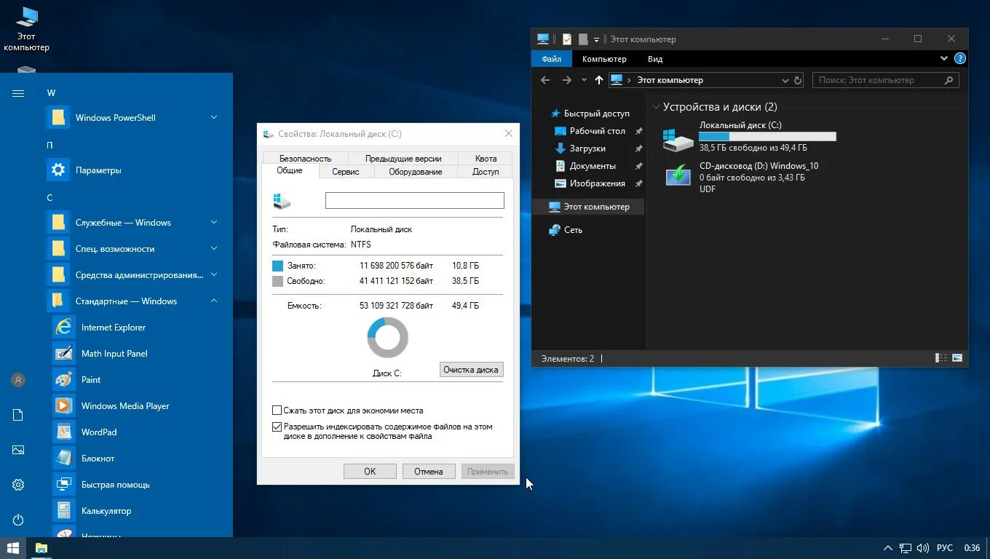
Task: Open the Доступ tab
Action: (x=486, y=172)
